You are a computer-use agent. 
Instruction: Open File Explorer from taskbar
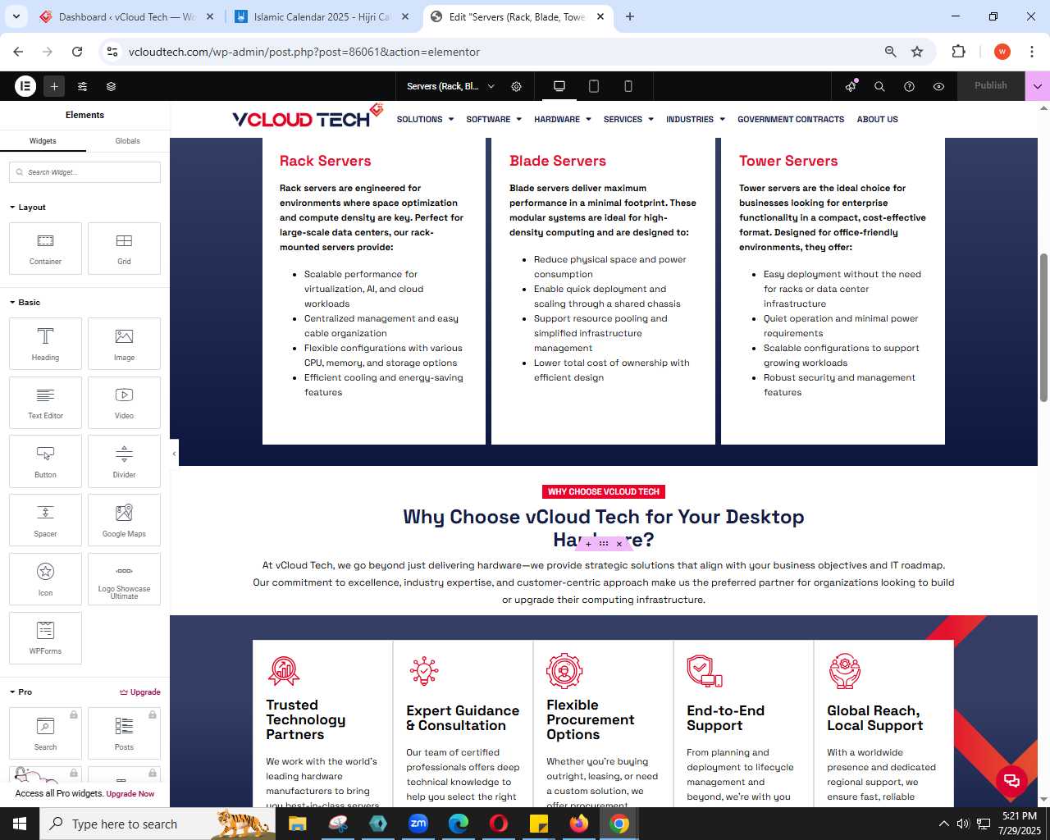(298, 824)
